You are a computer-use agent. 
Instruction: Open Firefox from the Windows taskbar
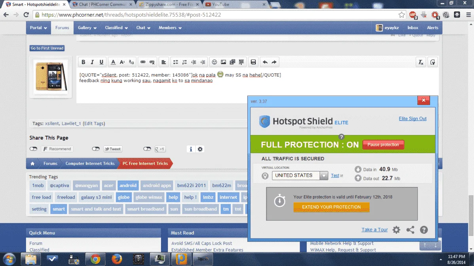point(117,259)
